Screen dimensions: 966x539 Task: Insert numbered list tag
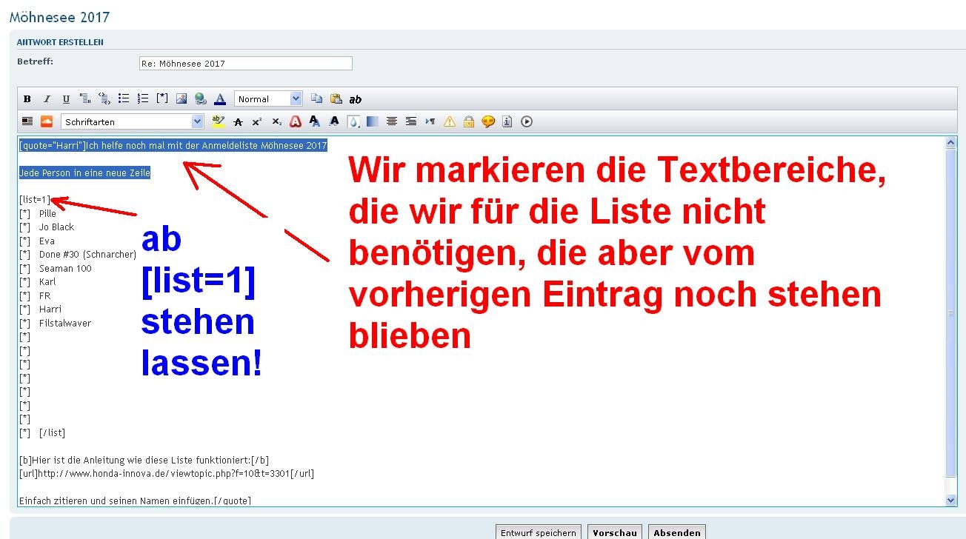tap(143, 99)
